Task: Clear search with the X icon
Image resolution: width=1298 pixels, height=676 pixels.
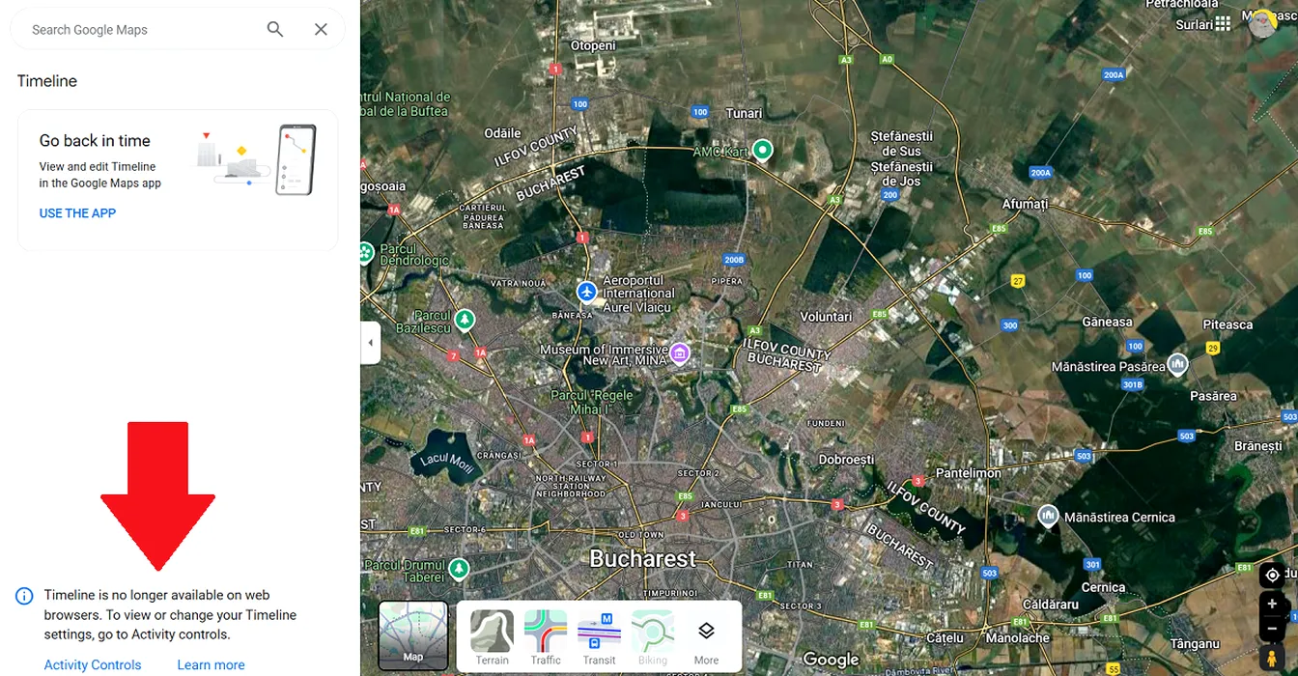Action: pos(322,30)
